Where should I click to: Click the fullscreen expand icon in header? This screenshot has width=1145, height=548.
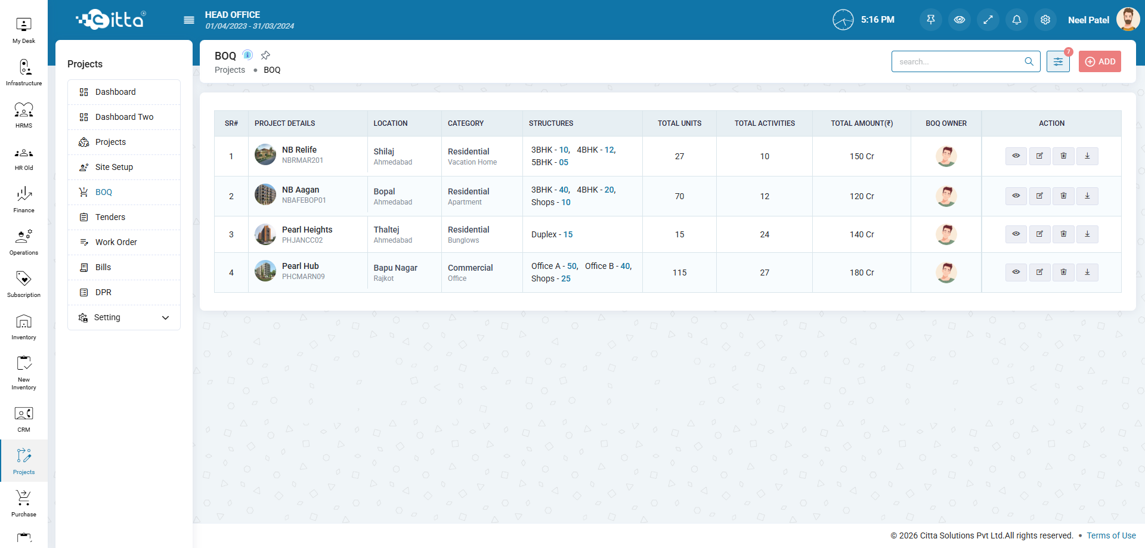(988, 20)
